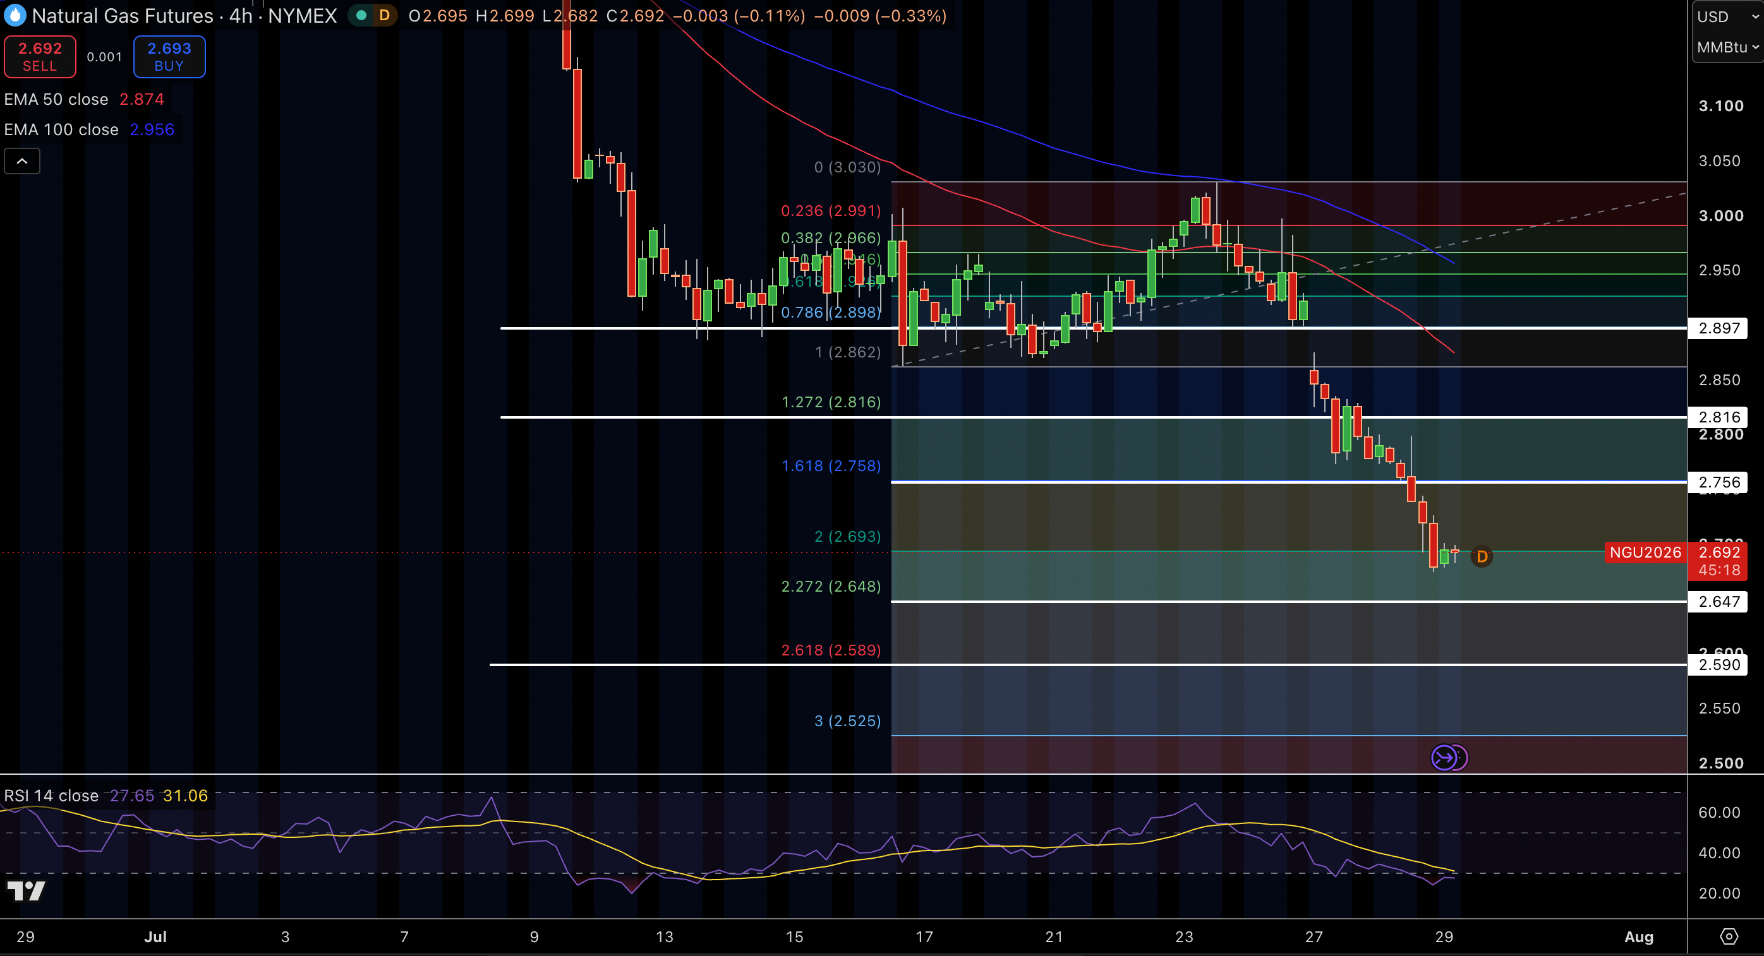1764x956 pixels.
Task: Select the 2.756 horizontal line price tag
Action: pos(1719,482)
